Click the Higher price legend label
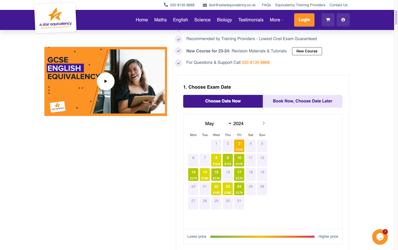Viewport: 398px width, 250px height. (328, 236)
